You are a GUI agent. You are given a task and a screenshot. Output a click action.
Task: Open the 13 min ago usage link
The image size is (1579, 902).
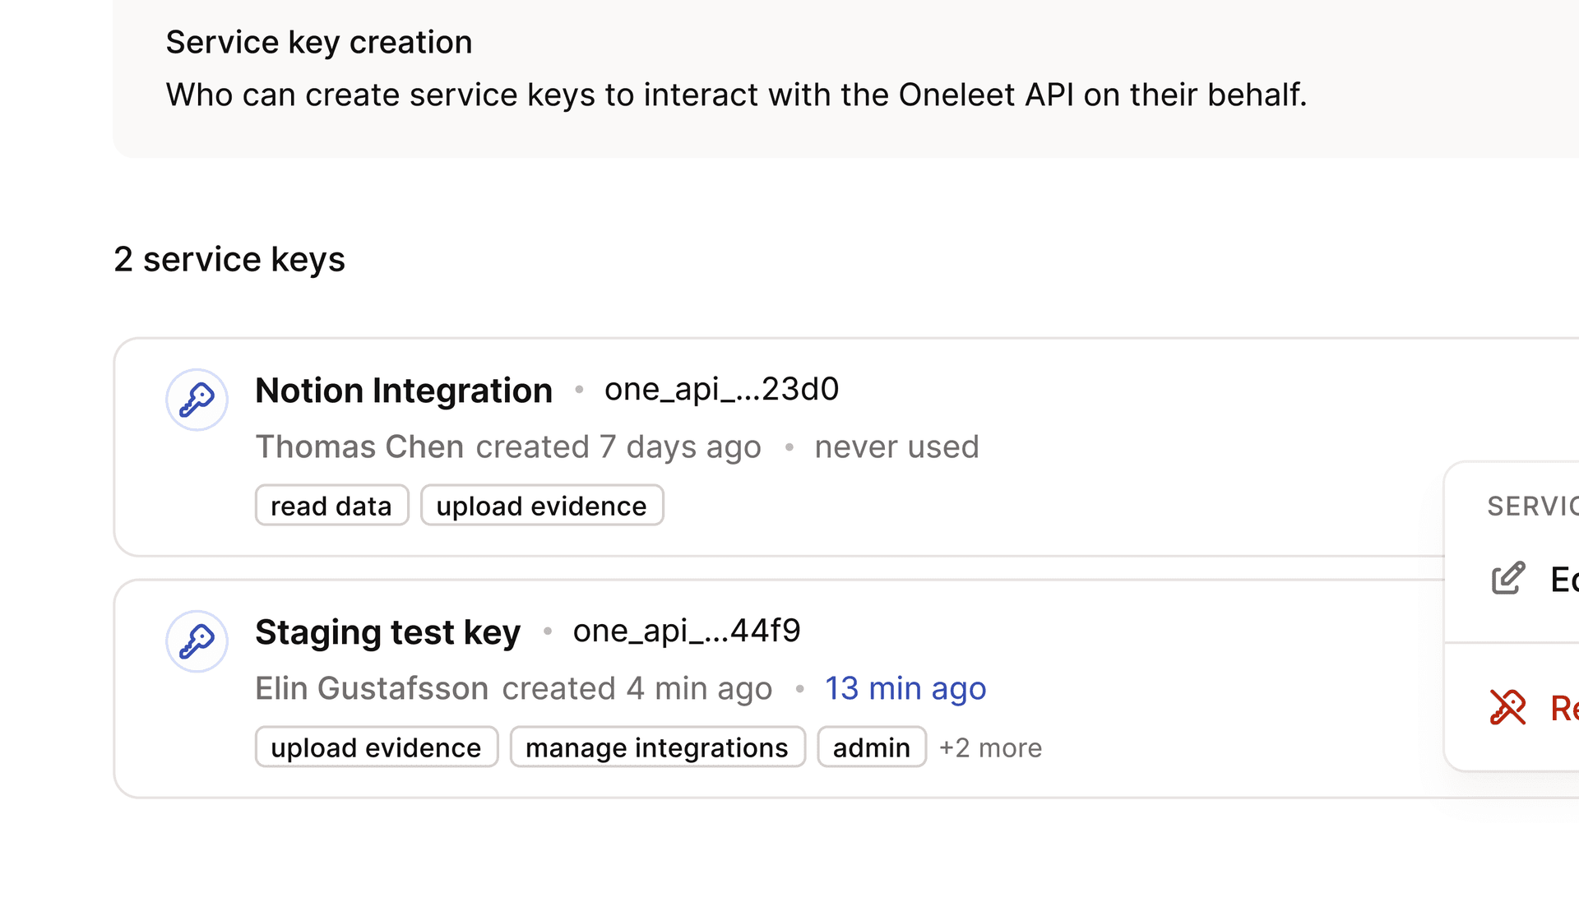pos(905,688)
